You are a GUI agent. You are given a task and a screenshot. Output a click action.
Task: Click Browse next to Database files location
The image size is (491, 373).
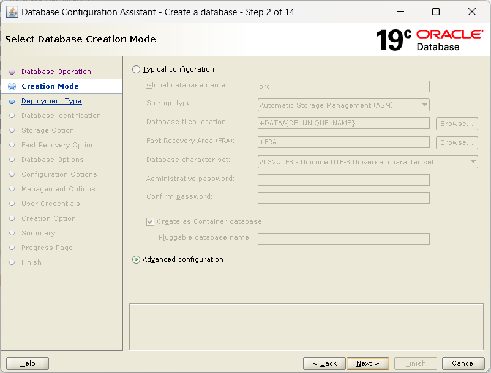pos(457,124)
